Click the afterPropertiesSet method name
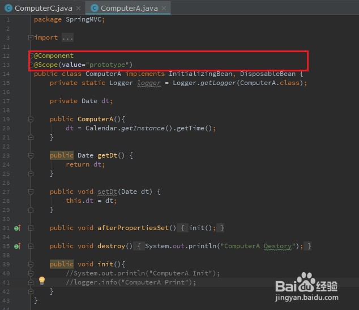The width and height of the screenshot is (359, 310). click(x=133, y=228)
